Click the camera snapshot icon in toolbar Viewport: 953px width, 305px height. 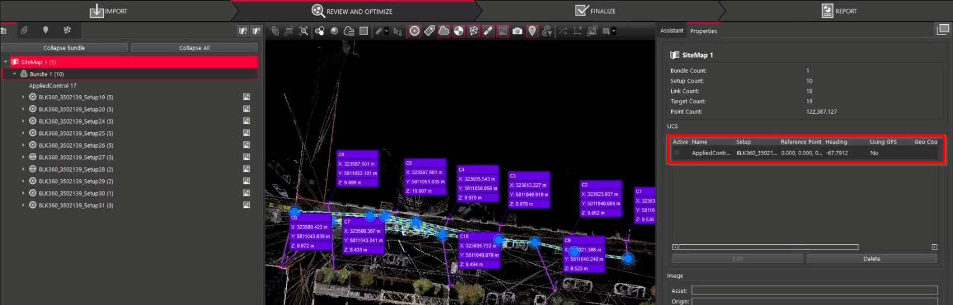(518, 31)
